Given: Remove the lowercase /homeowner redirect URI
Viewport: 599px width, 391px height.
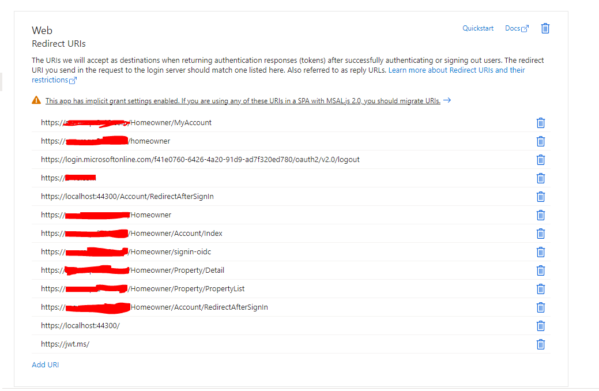Looking at the screenshot, I should click(541, 141).
